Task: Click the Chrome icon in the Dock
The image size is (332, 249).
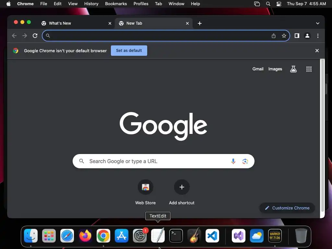Action: (x=103, y=236)
